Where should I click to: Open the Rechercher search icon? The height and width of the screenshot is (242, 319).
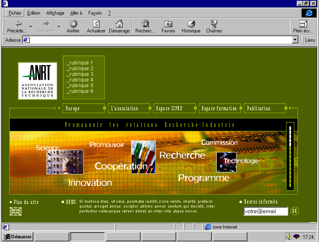pos(145,24)
